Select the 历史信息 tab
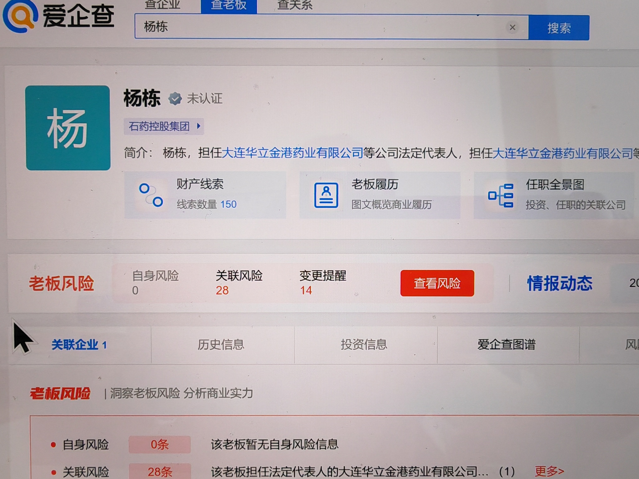 pyautogui.click(x=221, y=345)
